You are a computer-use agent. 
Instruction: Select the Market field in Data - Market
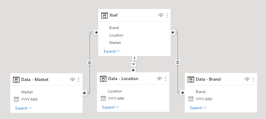click(x=27, y=92)
